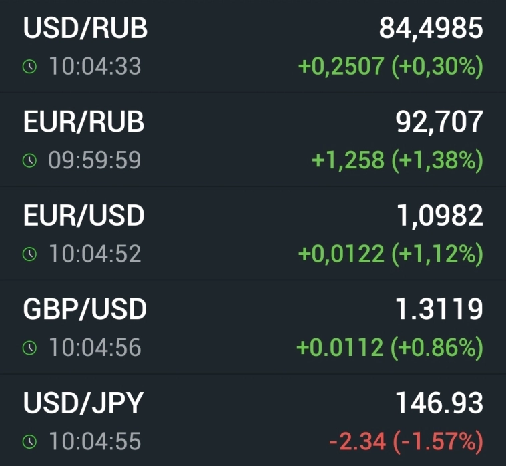Click the clock icon beside 09:59:59
The height and width of the screenshot is (466, 506).
tap(29, 160)
